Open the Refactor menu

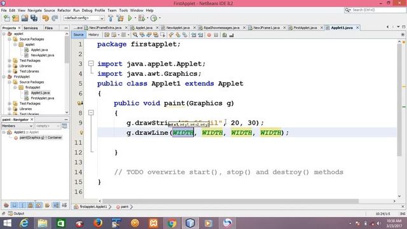click(x=64, y=10)
